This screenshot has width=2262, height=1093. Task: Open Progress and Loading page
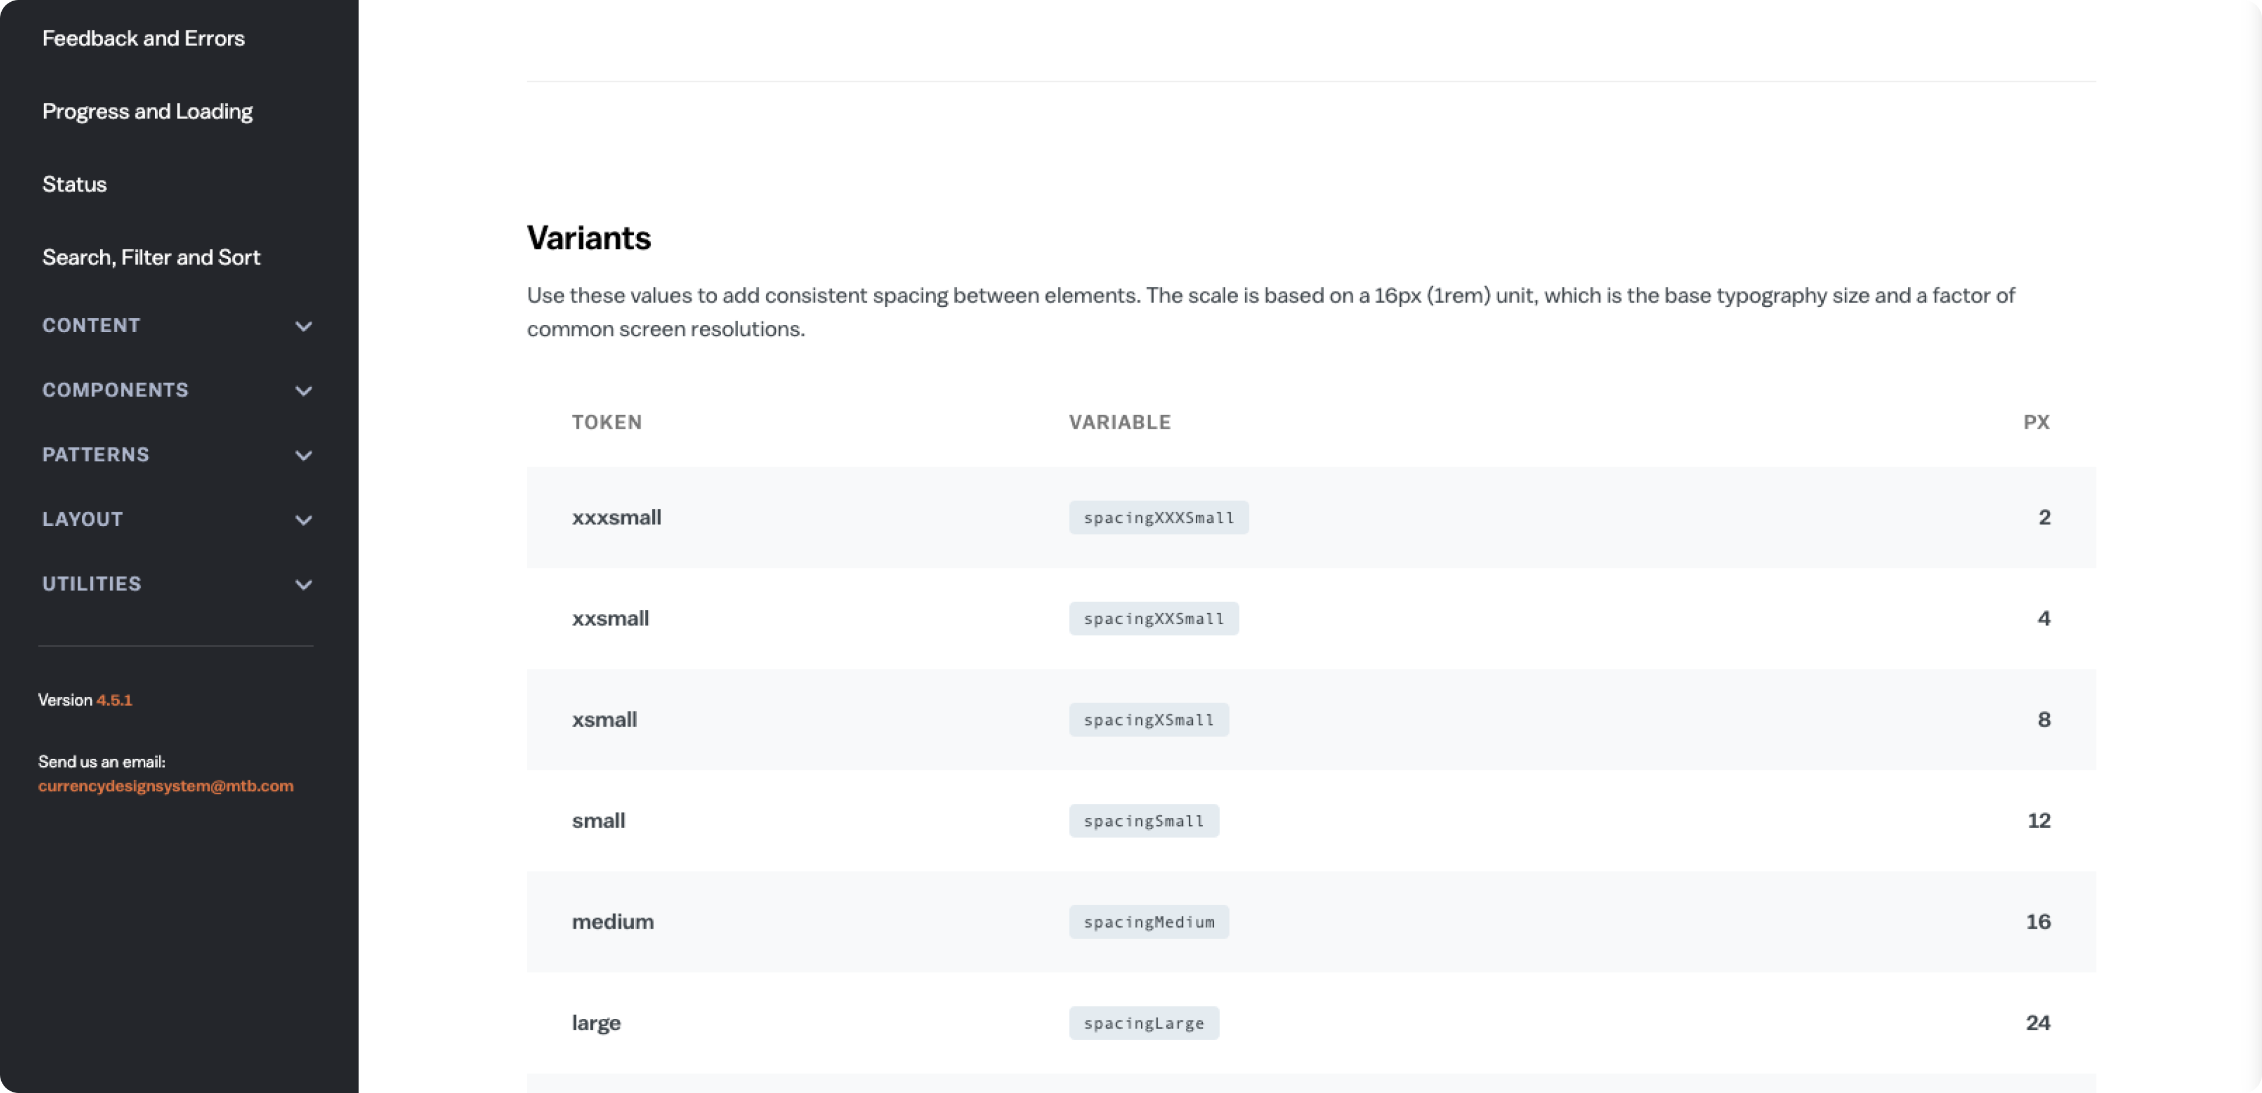tap(147, 111)
